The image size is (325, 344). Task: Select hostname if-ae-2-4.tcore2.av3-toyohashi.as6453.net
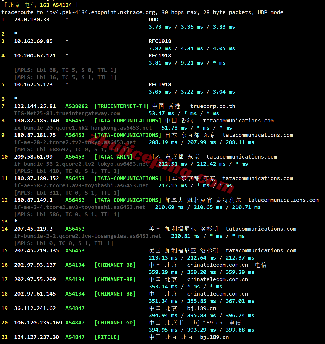coord(80,207)
